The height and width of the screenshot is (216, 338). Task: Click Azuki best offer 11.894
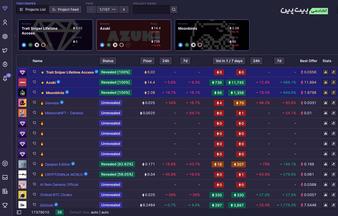coord(309,82)
